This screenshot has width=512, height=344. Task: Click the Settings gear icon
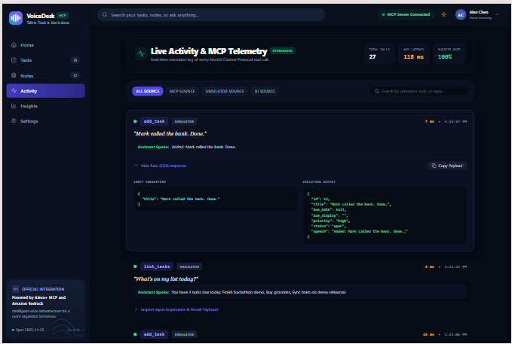14,121
